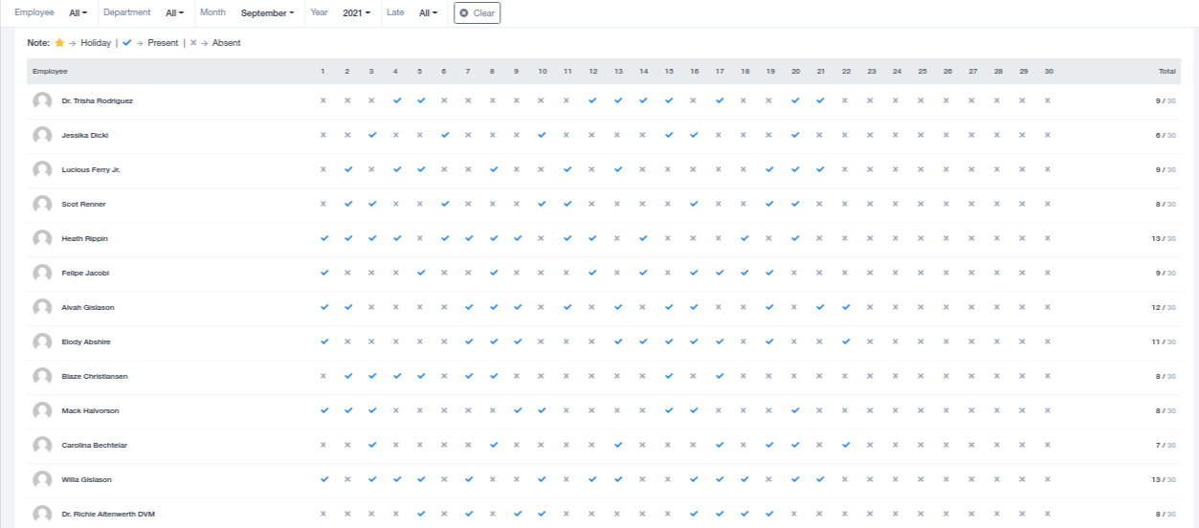Image resolution: width=1199 pixels, height=528 pixels.
Task: Open the Felipe Jacobi employee name
Action: coord(85,274)
